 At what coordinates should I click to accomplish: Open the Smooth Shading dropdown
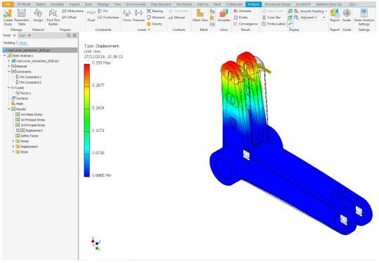coord(326,11)
